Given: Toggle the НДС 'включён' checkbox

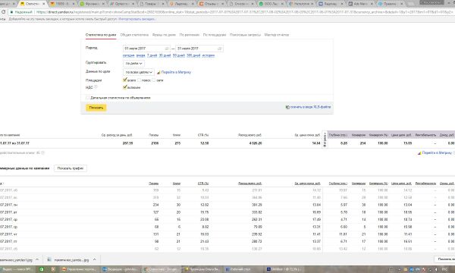Looking at the screenshot, I should 125,87.
